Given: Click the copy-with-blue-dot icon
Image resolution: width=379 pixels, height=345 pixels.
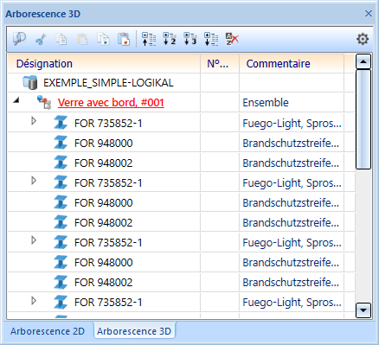Looking at the screenshot, I should click(x=103, y=39).
